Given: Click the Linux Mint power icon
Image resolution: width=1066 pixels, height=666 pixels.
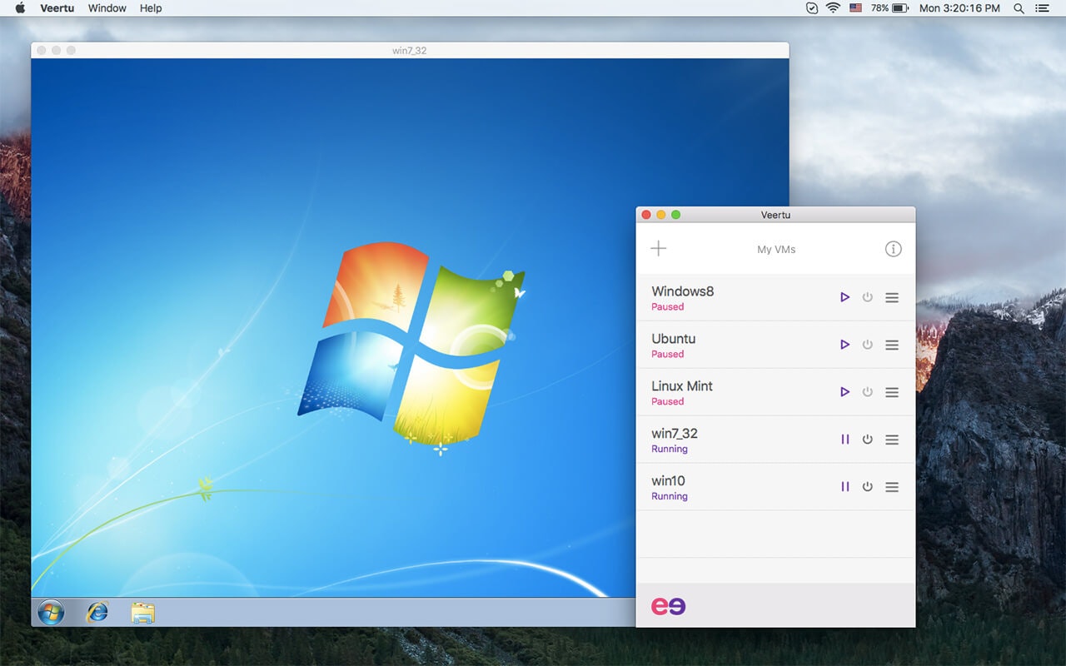Looking at the screenshot, I should coord(867,392).
